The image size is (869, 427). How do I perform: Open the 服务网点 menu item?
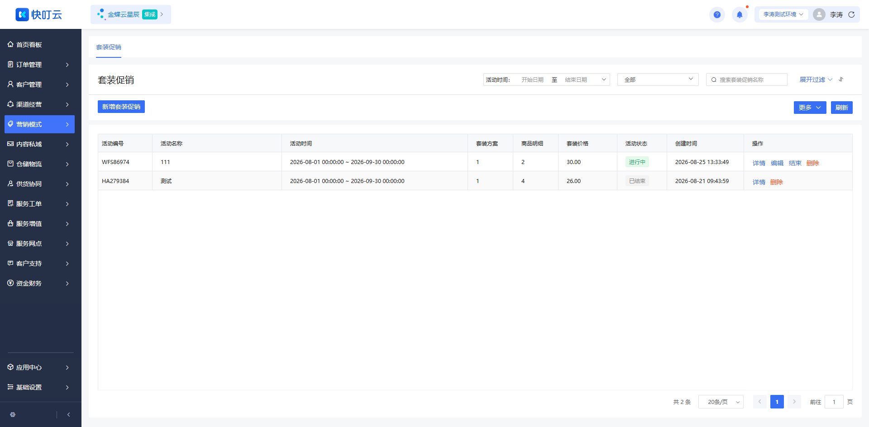pos(39,244)
